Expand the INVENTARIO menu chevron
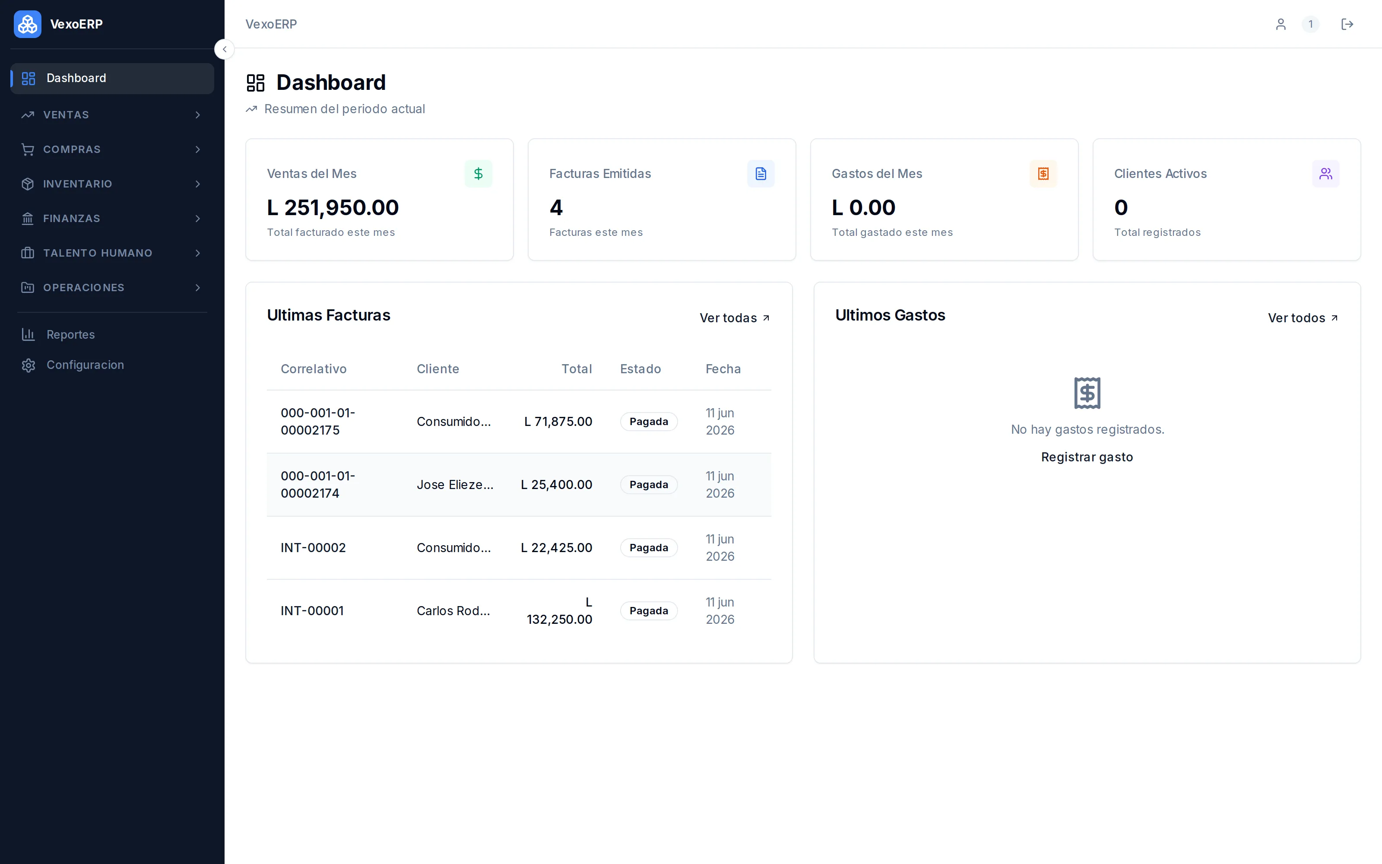 pos(198,184)
